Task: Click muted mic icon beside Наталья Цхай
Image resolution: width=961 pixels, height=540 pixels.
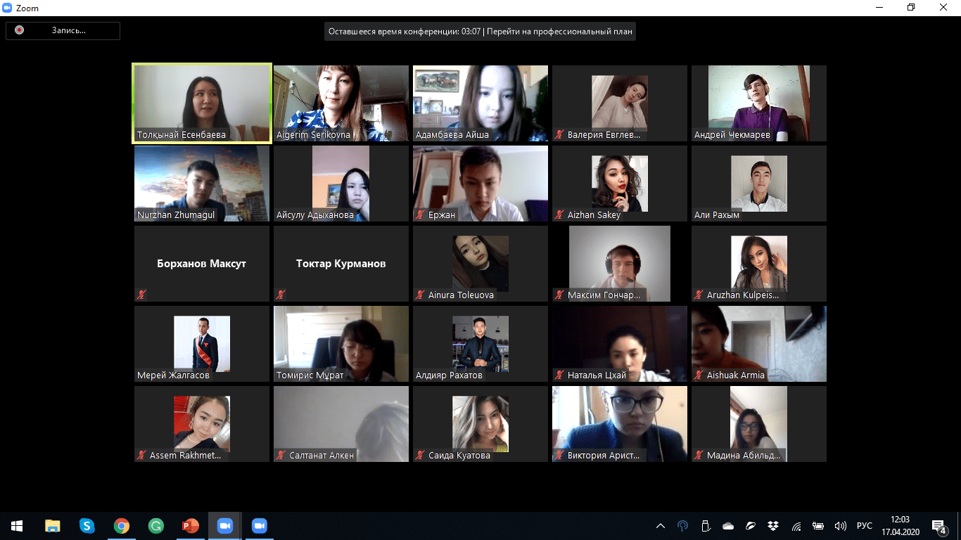Action: click(560, 375)
